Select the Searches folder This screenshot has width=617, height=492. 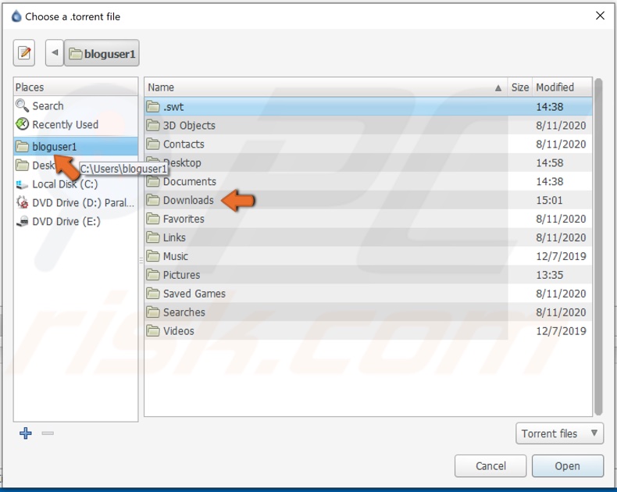click(x=369, y=312)
